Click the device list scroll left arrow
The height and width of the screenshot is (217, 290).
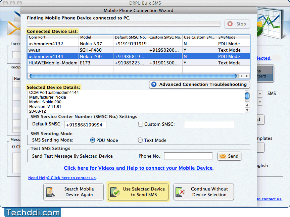tap(241, 76)
